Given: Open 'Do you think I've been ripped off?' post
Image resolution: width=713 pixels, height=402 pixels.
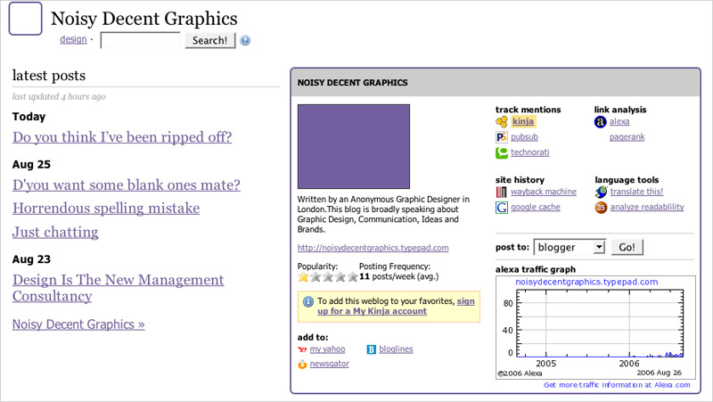Looking at the screenshot, I should click(x=122, y=137).
